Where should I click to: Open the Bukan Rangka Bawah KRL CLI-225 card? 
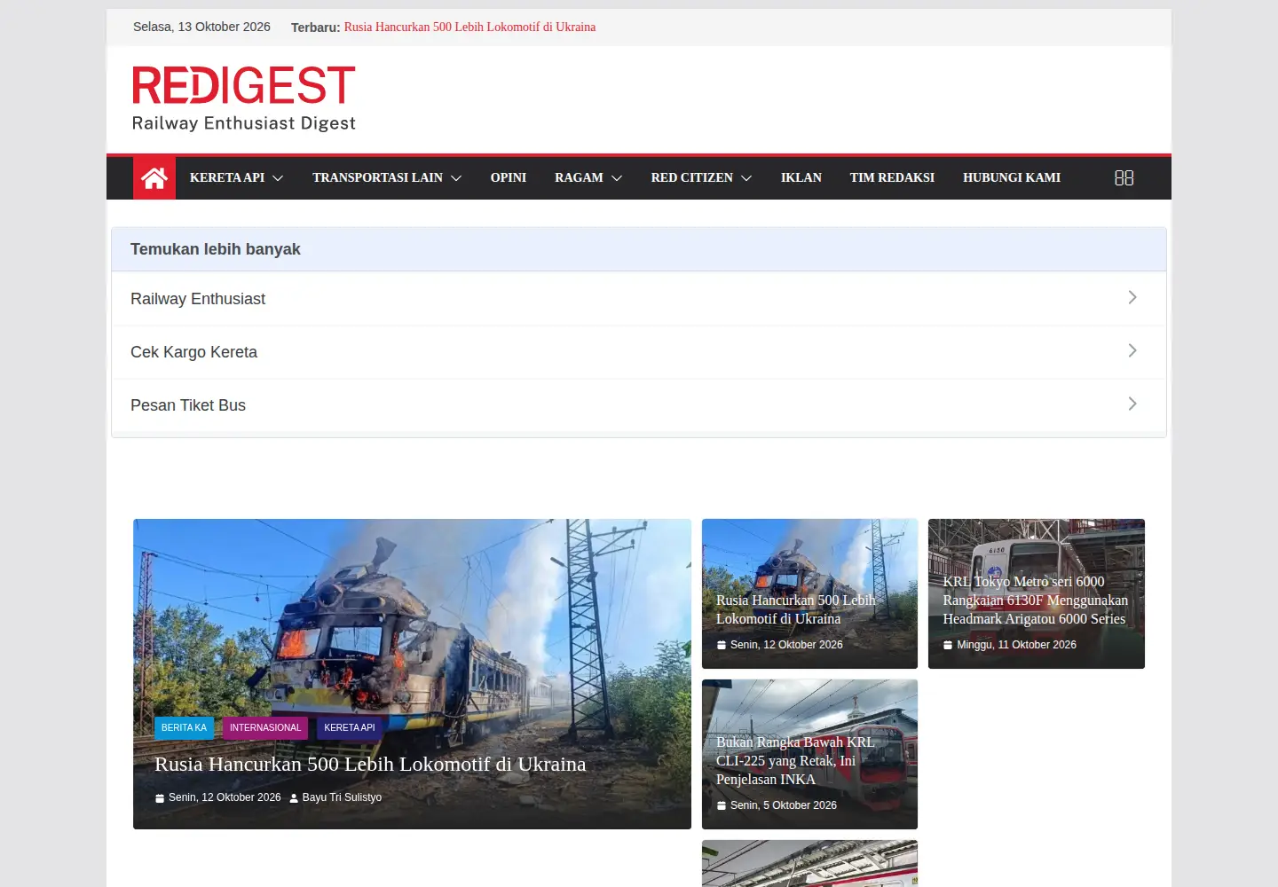809,754
